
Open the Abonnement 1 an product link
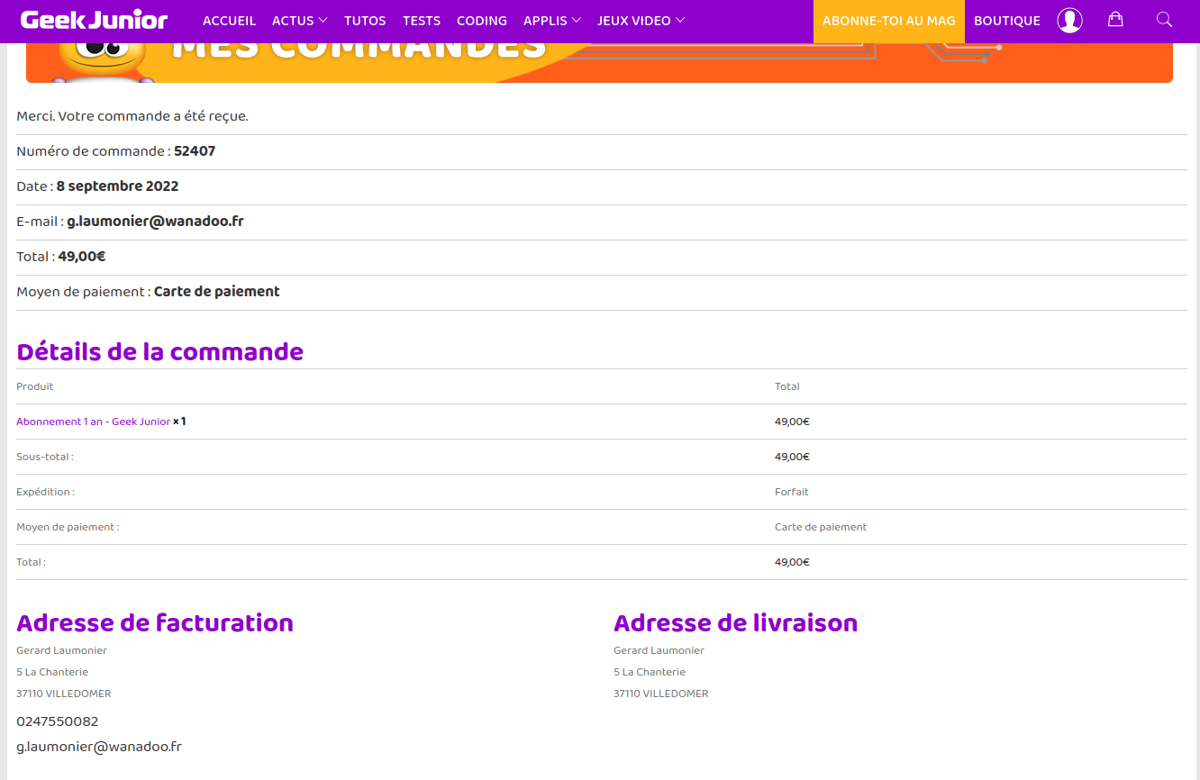point(93,422)
